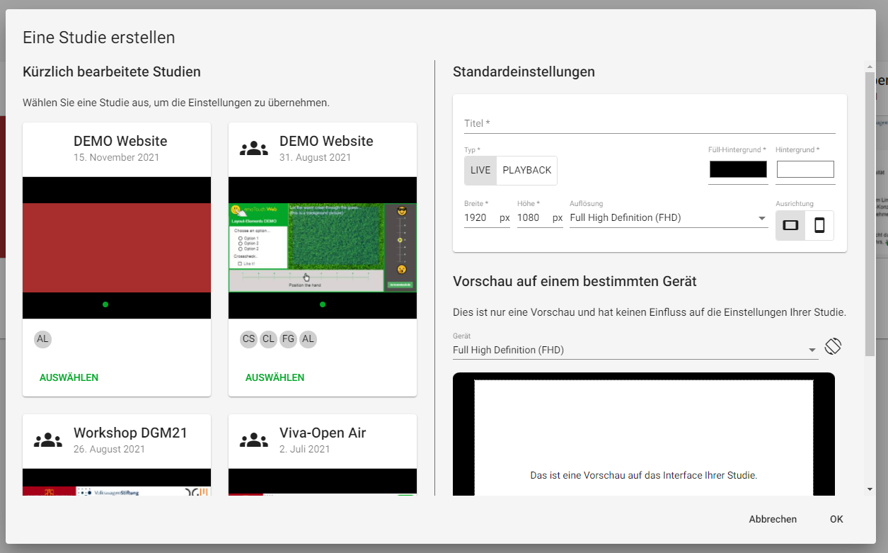This screenshot has width=888, height=553.
Task: Click the 'Standardeinstellungen' heading
Action: pos(524,72)
